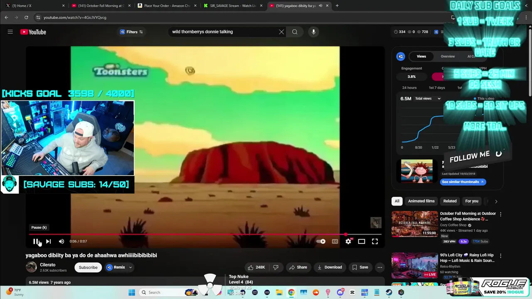The width and height of the screenshot is (532, 299).
Task: Expand the video description box
Action: pos(205,282)
